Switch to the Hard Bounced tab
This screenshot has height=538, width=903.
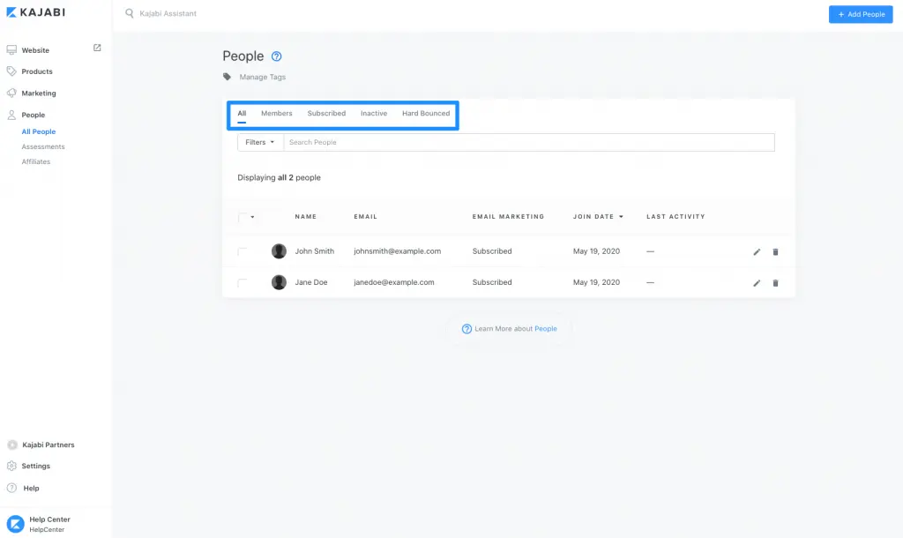click(426, 114)
